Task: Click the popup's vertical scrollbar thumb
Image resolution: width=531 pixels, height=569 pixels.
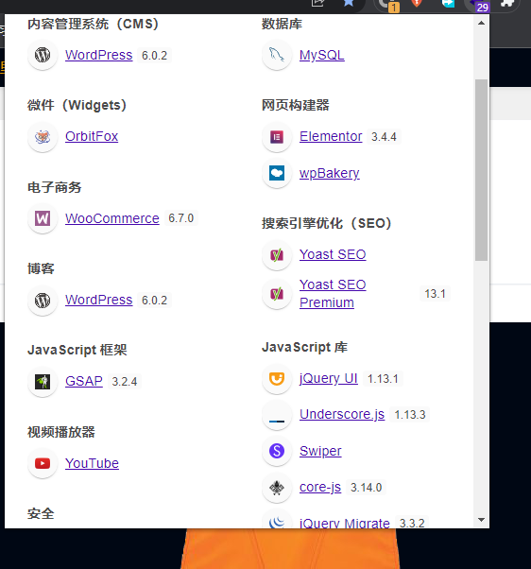Action: coord(481,170)
